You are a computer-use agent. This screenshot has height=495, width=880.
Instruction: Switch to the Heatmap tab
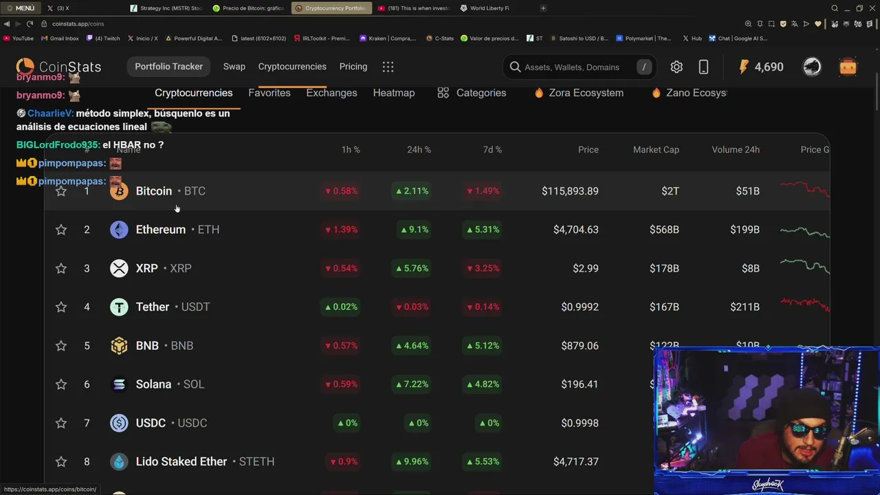coord(394,93)
